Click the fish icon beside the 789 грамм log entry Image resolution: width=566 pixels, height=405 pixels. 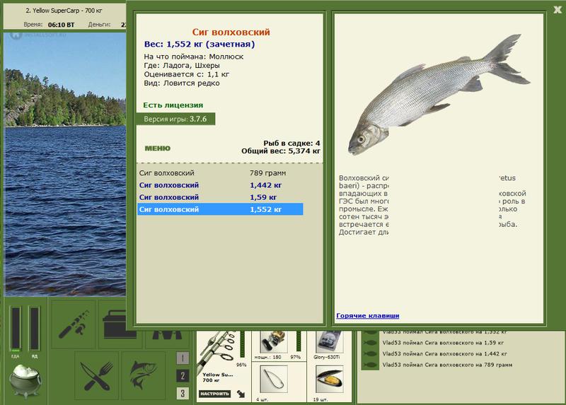pos(370,365)
